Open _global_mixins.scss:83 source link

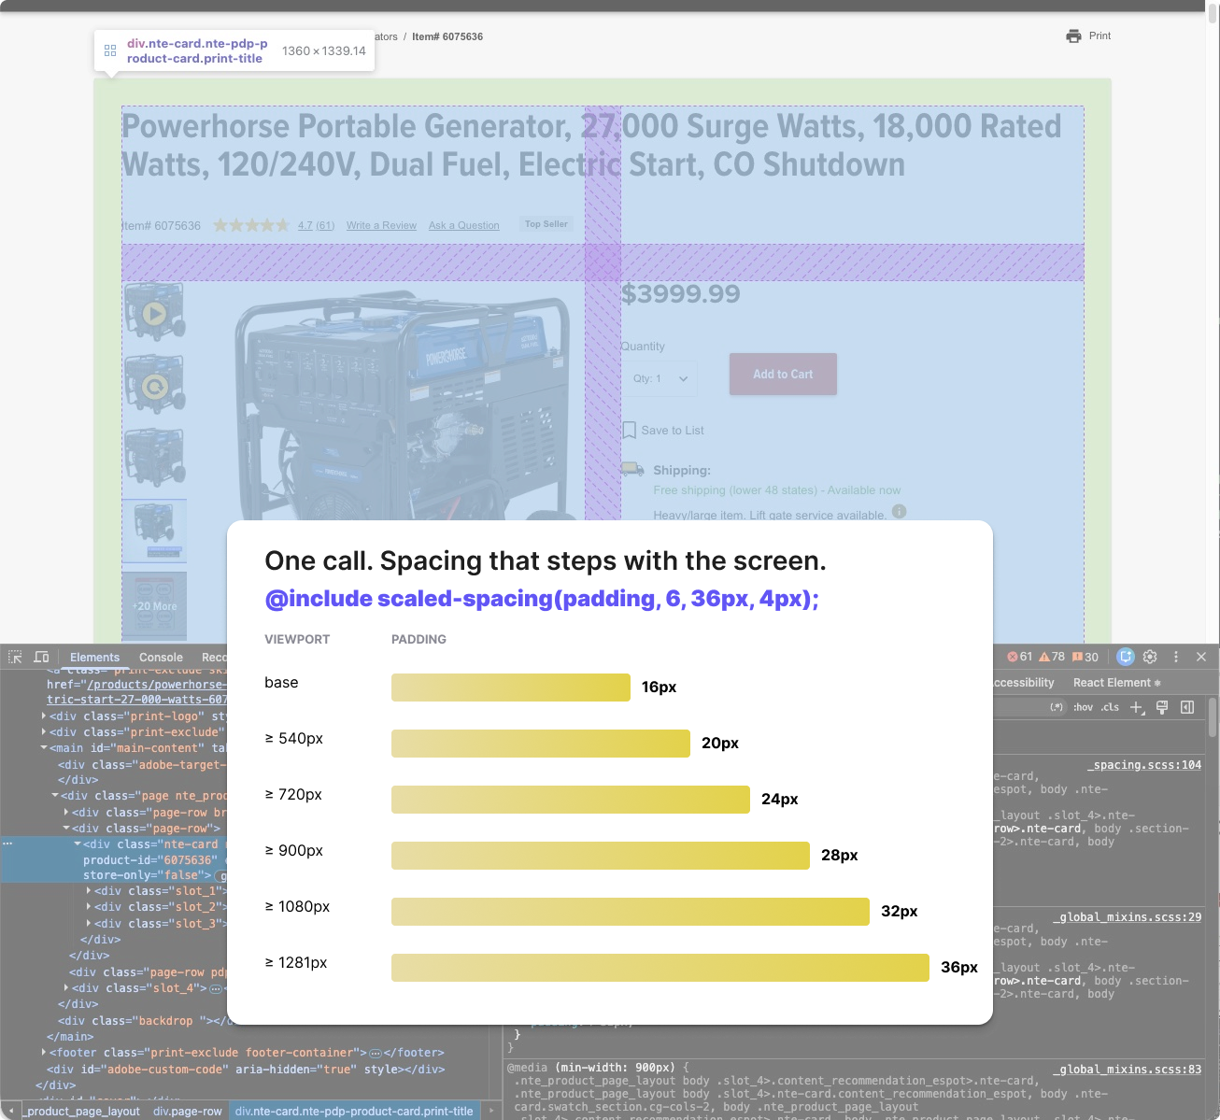click(1128, 1070)
